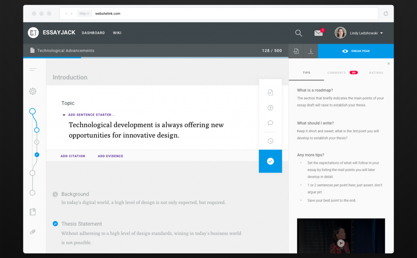Image resolution: width=417 pixels, height=258 pixels.
Task: Expand the hamburger menu in left sidebar
Action: (x=33, y=69)
